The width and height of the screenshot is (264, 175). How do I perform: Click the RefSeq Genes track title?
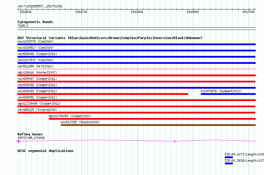30,134
